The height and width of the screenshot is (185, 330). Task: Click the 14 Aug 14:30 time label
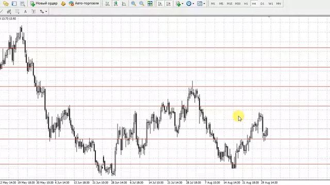(x=232, y=182)
